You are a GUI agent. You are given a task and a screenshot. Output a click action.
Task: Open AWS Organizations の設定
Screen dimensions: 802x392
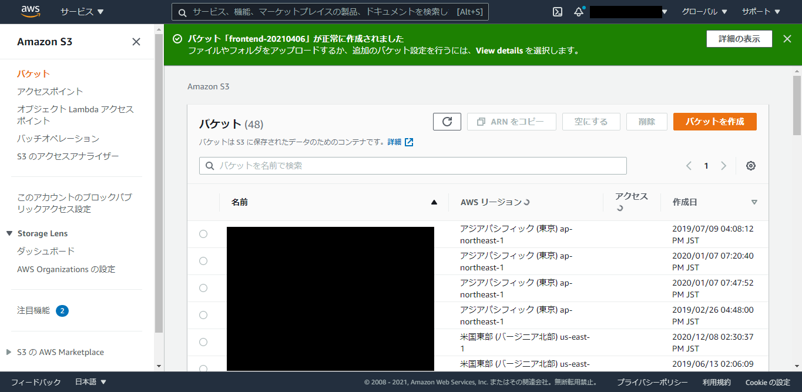click(x=66, y=269)
